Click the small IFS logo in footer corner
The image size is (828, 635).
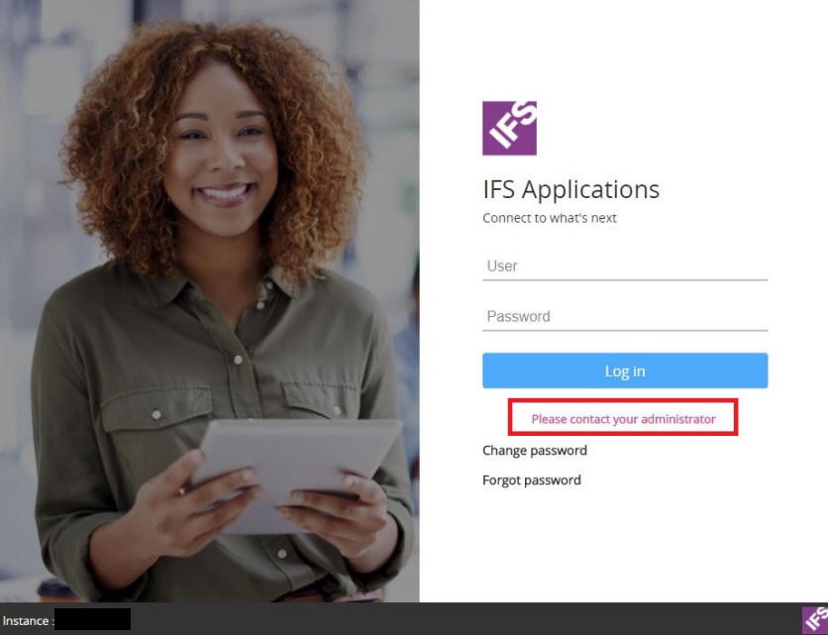815,620
